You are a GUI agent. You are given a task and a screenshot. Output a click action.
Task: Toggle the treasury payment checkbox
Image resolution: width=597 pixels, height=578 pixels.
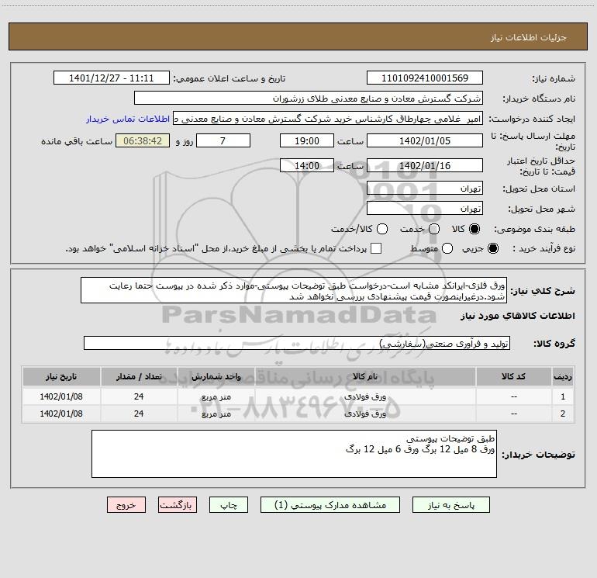click(x=376, y=248)
